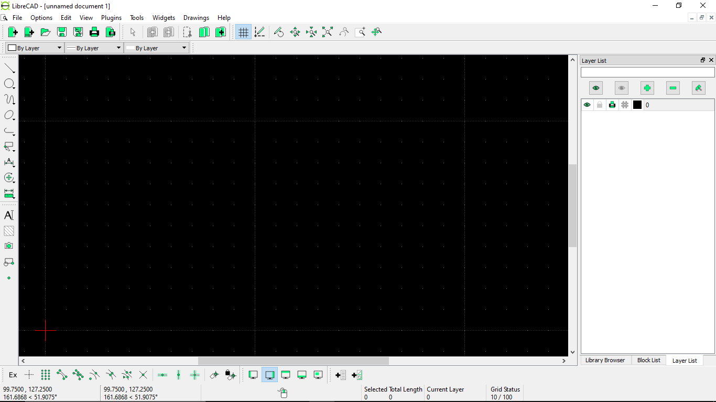Open the Insert Image tool
The height and width of the screenshot is (402, 716).
coord(9,245)
